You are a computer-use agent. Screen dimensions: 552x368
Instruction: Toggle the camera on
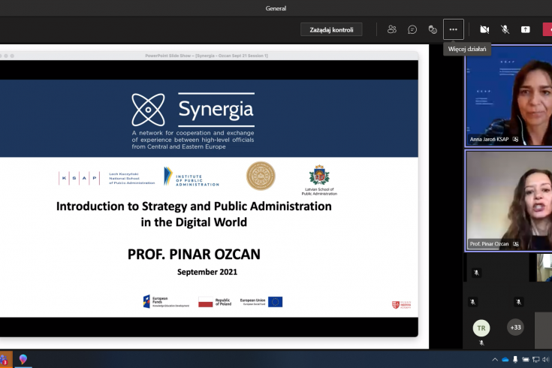click(484, 29)
